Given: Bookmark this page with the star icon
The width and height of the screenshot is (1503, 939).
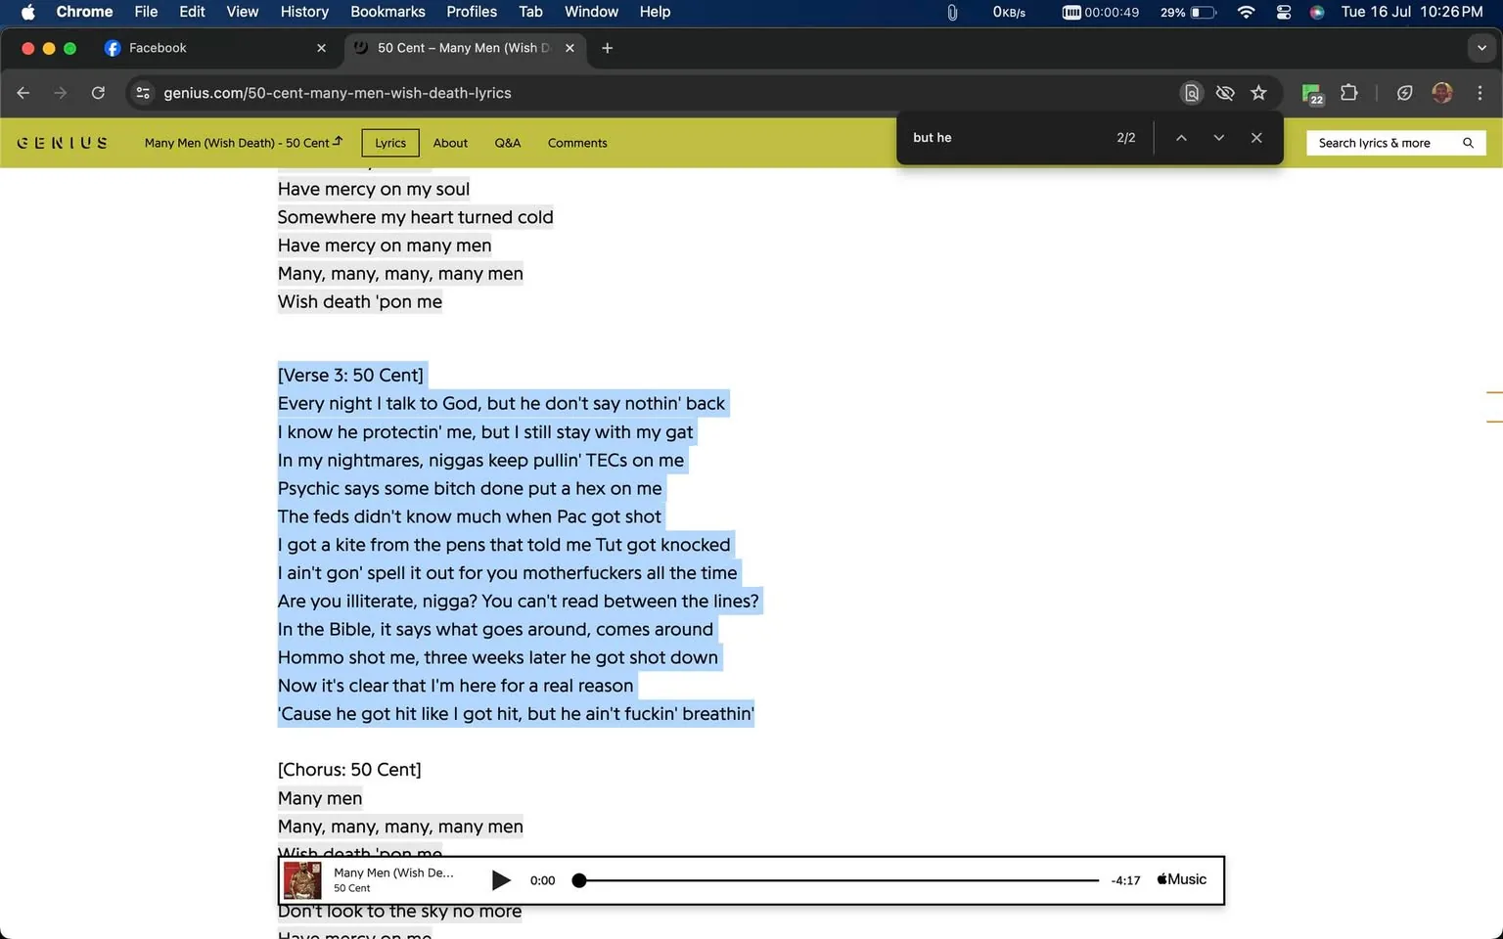Looking at the screenshot, I should (x=1258, y=93).
